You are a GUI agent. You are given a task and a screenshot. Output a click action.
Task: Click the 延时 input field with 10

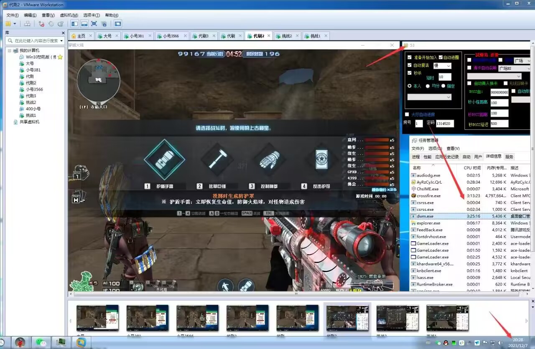(x=445, y=77)
